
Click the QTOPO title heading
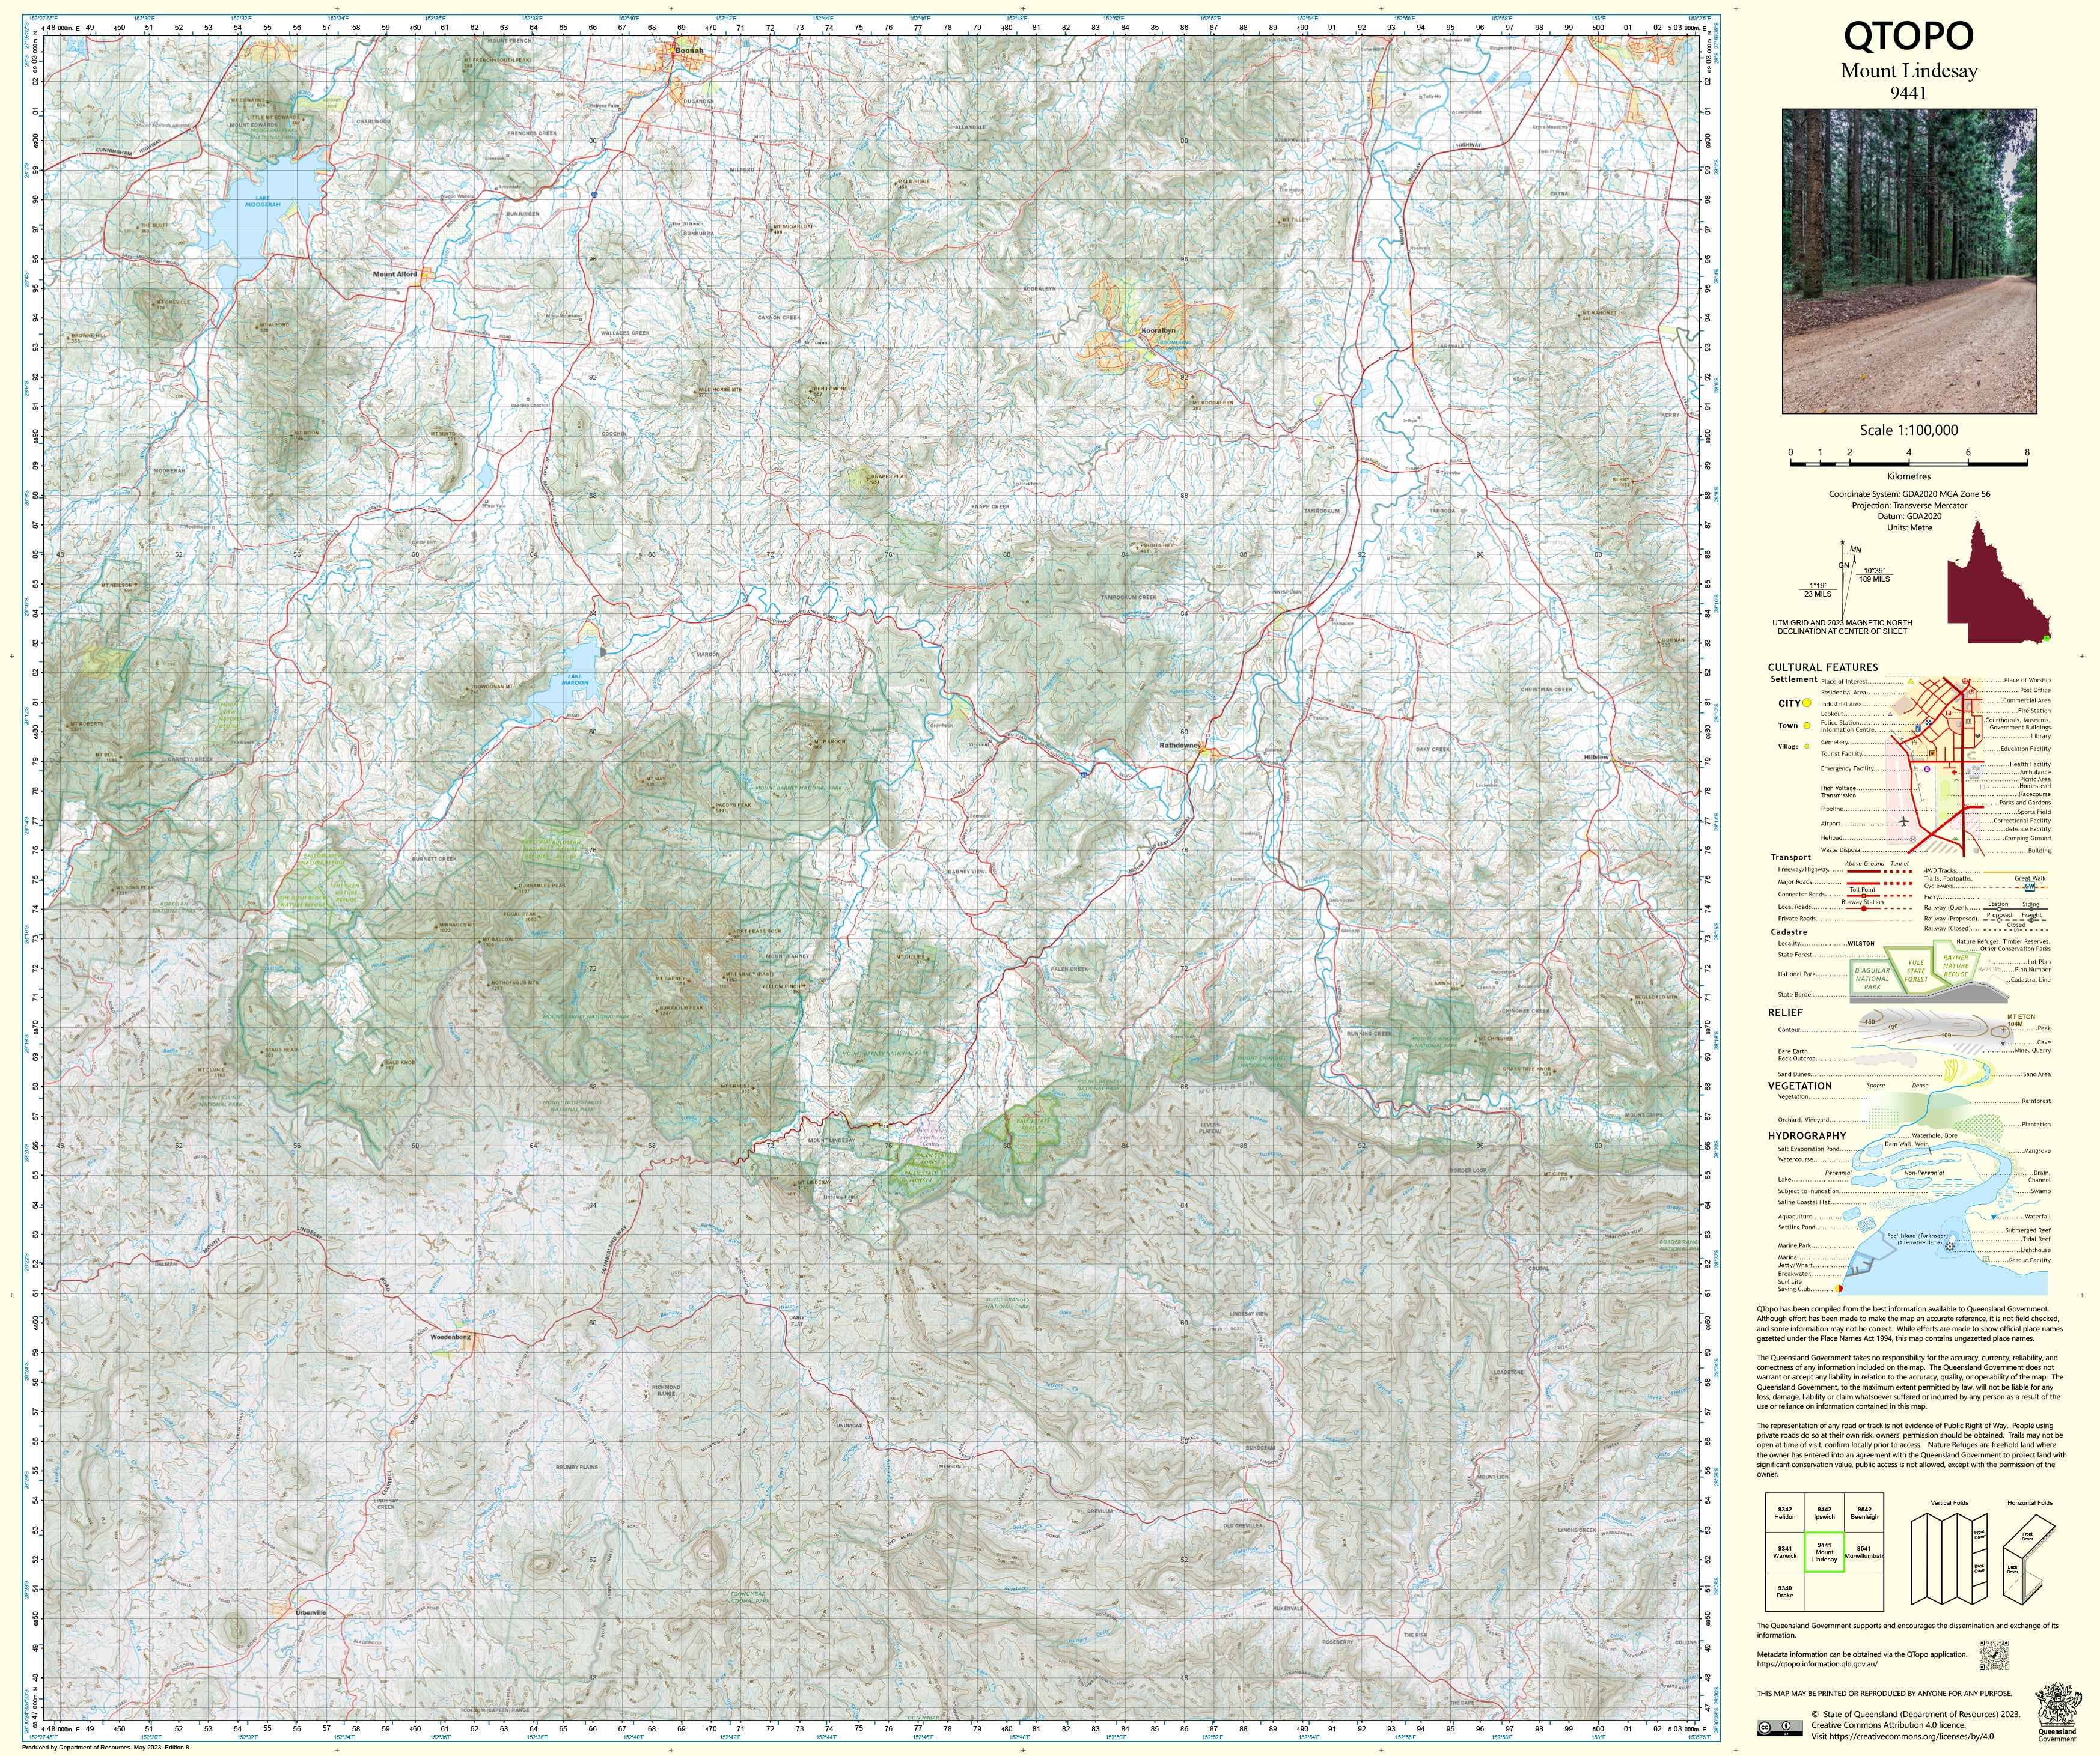click(1908, 36)
